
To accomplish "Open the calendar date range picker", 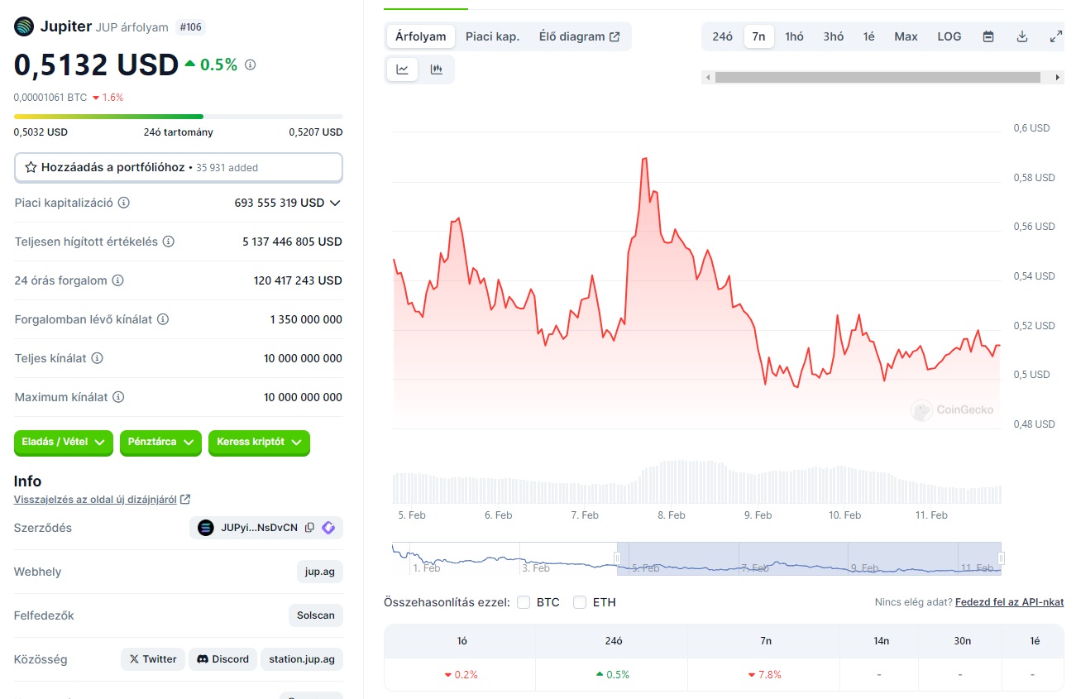I will [988, 36].
